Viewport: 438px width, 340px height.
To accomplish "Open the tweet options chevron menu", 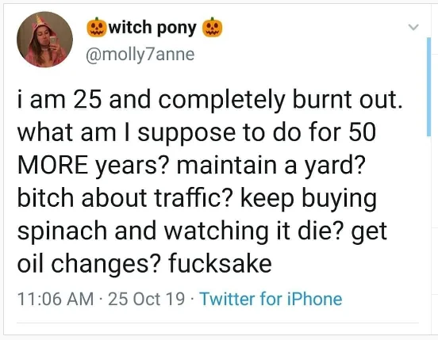I will (413, 27).
